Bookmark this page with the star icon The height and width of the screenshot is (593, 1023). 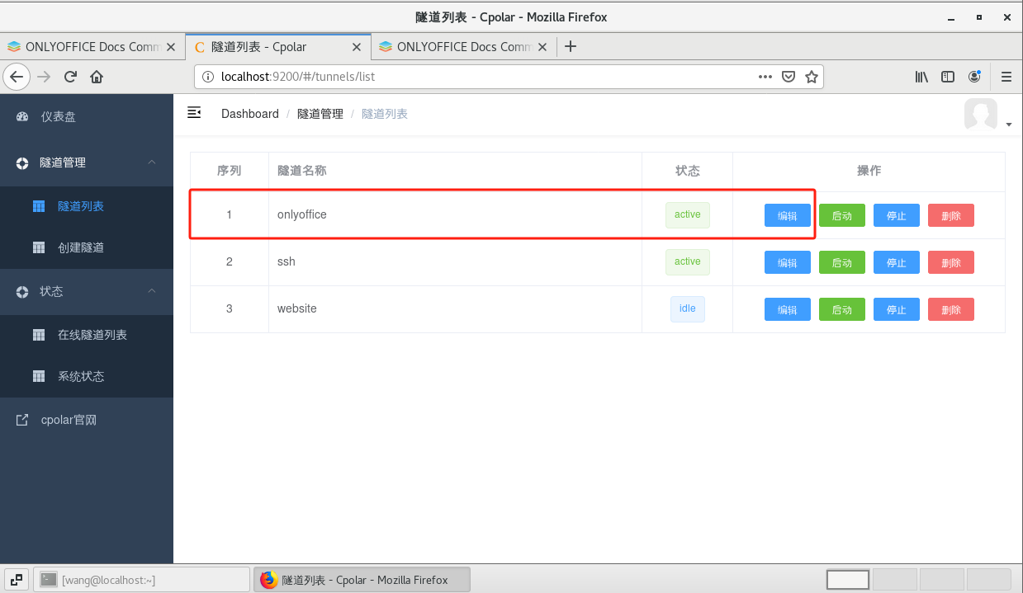pyautogui.click(x=811, y=77)
